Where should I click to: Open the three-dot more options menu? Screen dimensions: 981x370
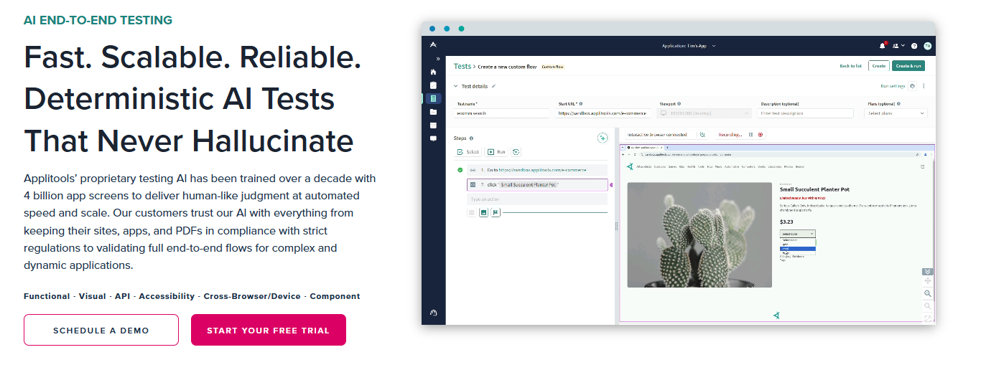click(924, 85)
